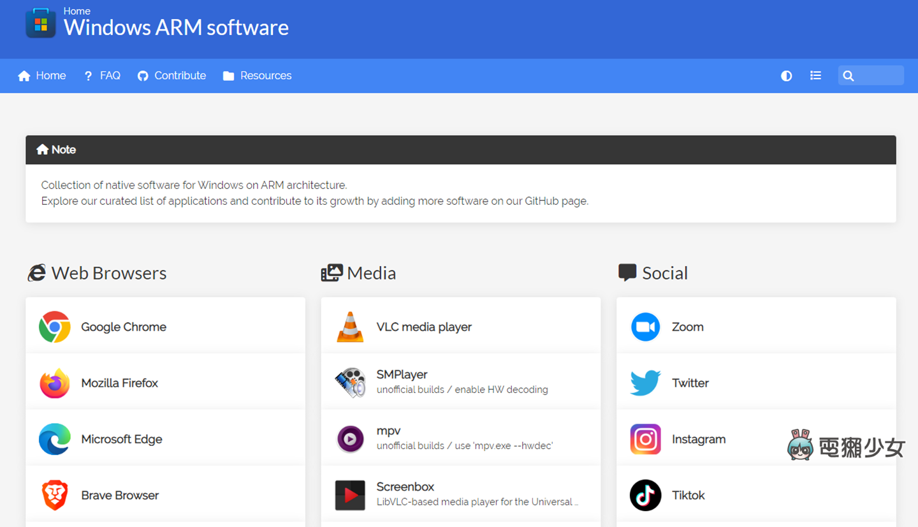Click the Media category images icon

coord(331,273)
